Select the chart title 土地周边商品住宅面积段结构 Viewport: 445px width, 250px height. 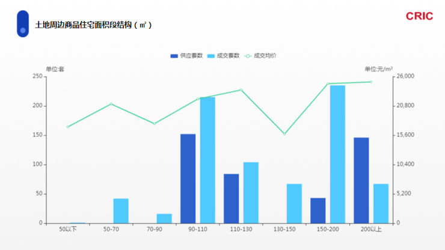pos(93,25)
